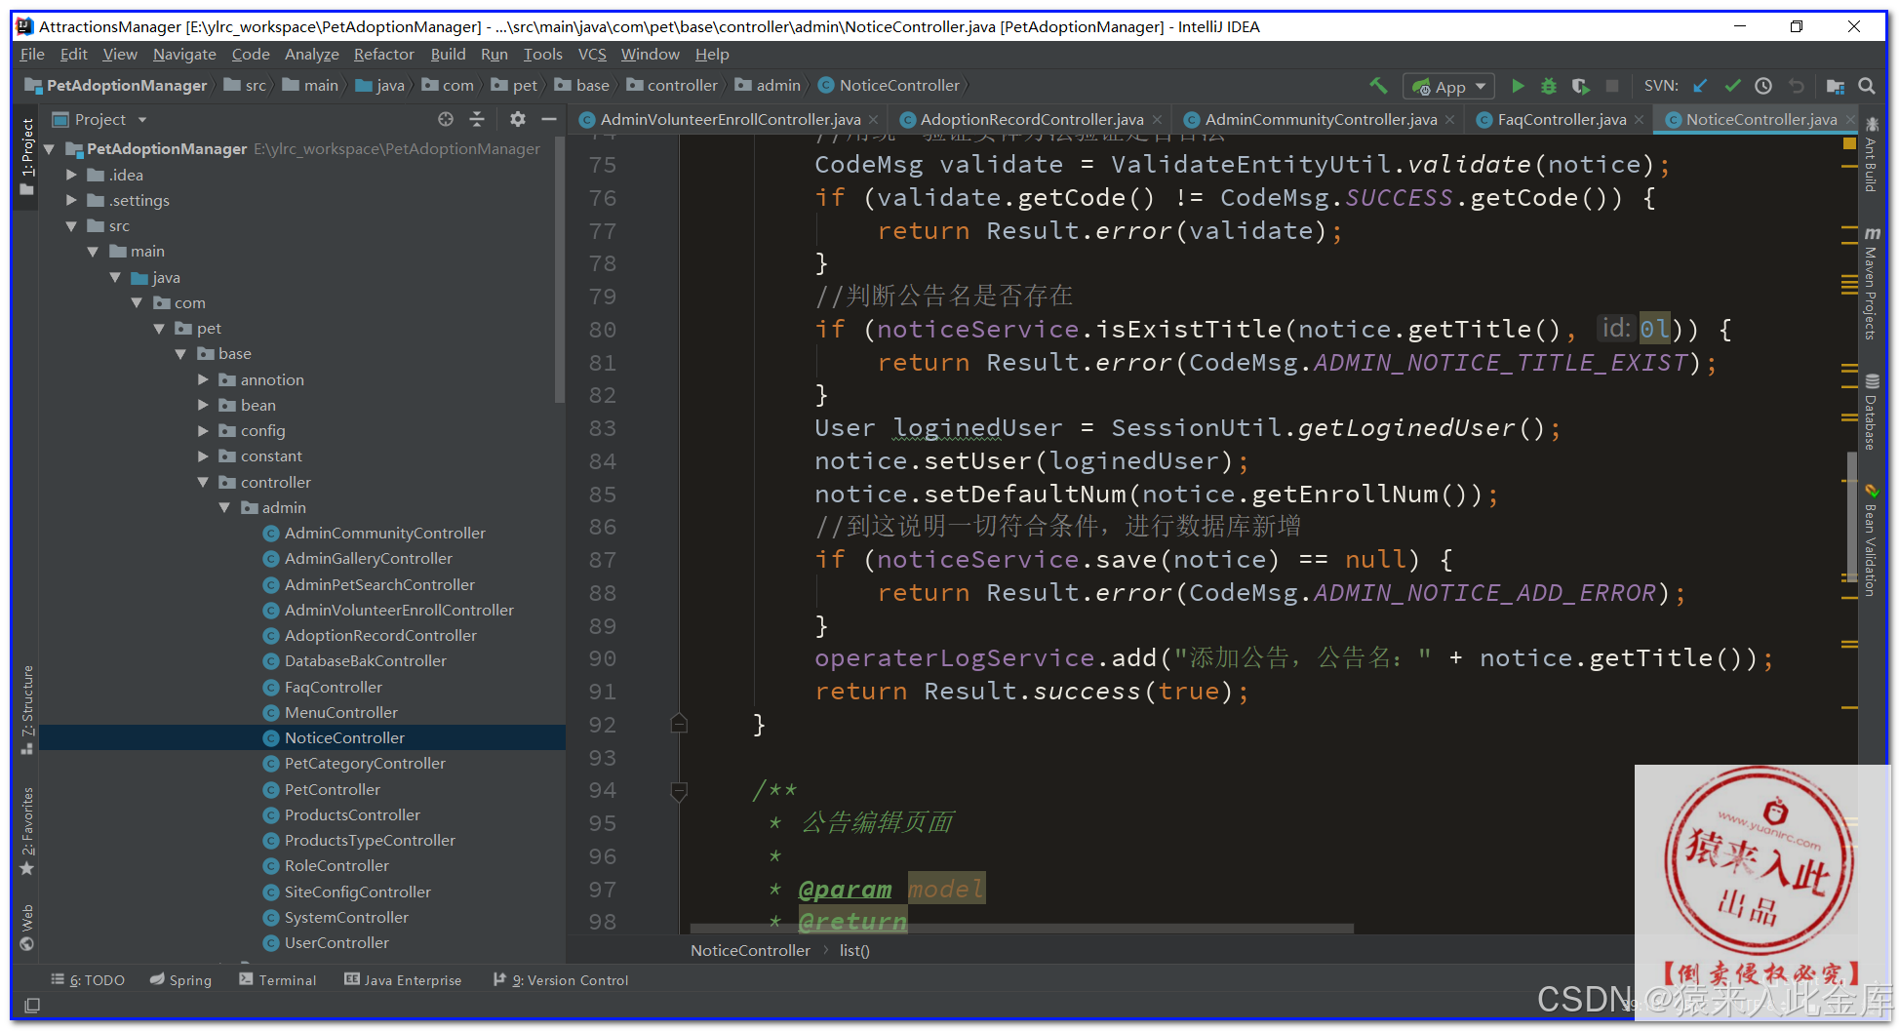This screenshot has width=1899, height=1031.
Task: Commit changes with the SVN checkmark icon
Action: 1732,86
